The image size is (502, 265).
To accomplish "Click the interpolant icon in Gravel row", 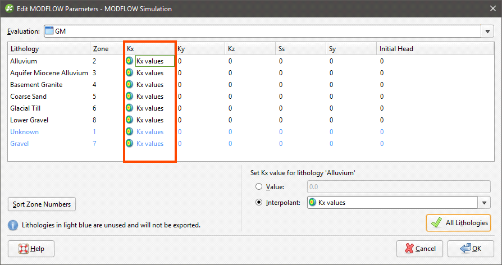I will pos(129,143).
